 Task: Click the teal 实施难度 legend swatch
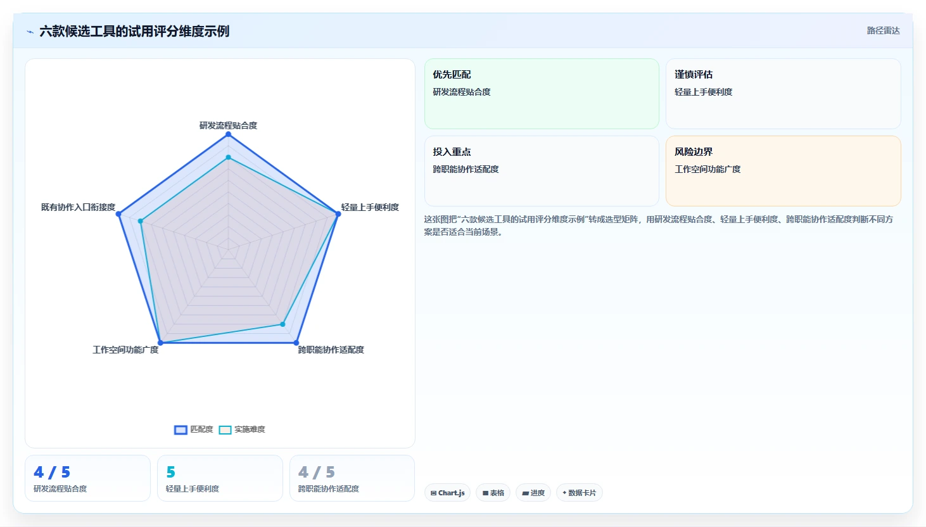pos(225,430)
